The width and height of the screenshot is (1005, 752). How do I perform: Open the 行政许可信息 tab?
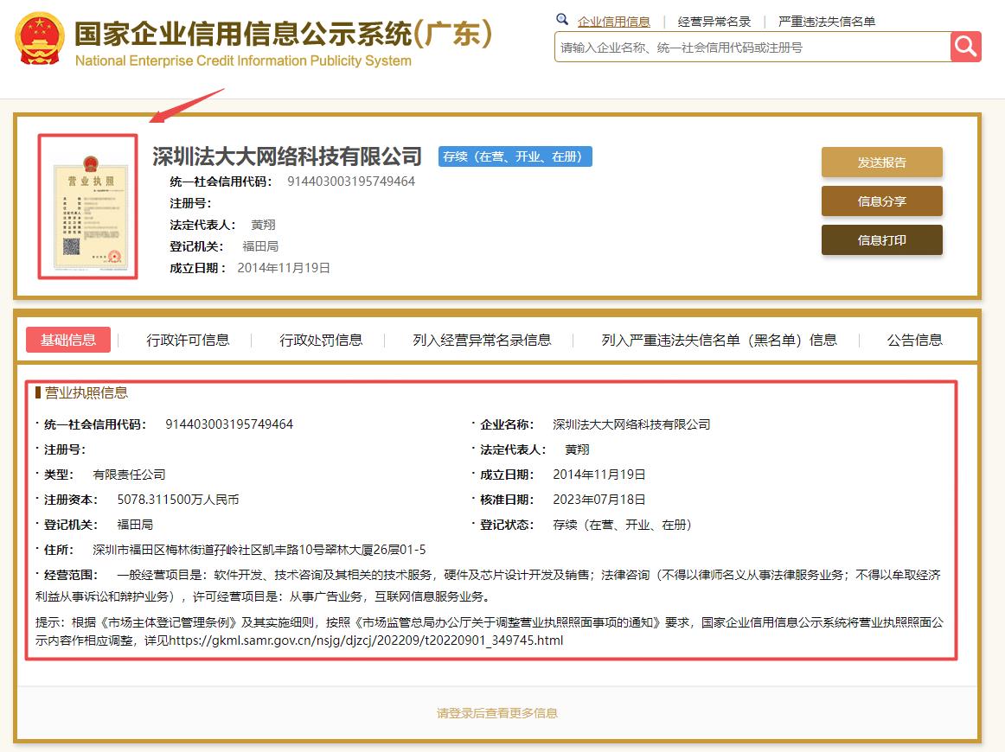188,340
